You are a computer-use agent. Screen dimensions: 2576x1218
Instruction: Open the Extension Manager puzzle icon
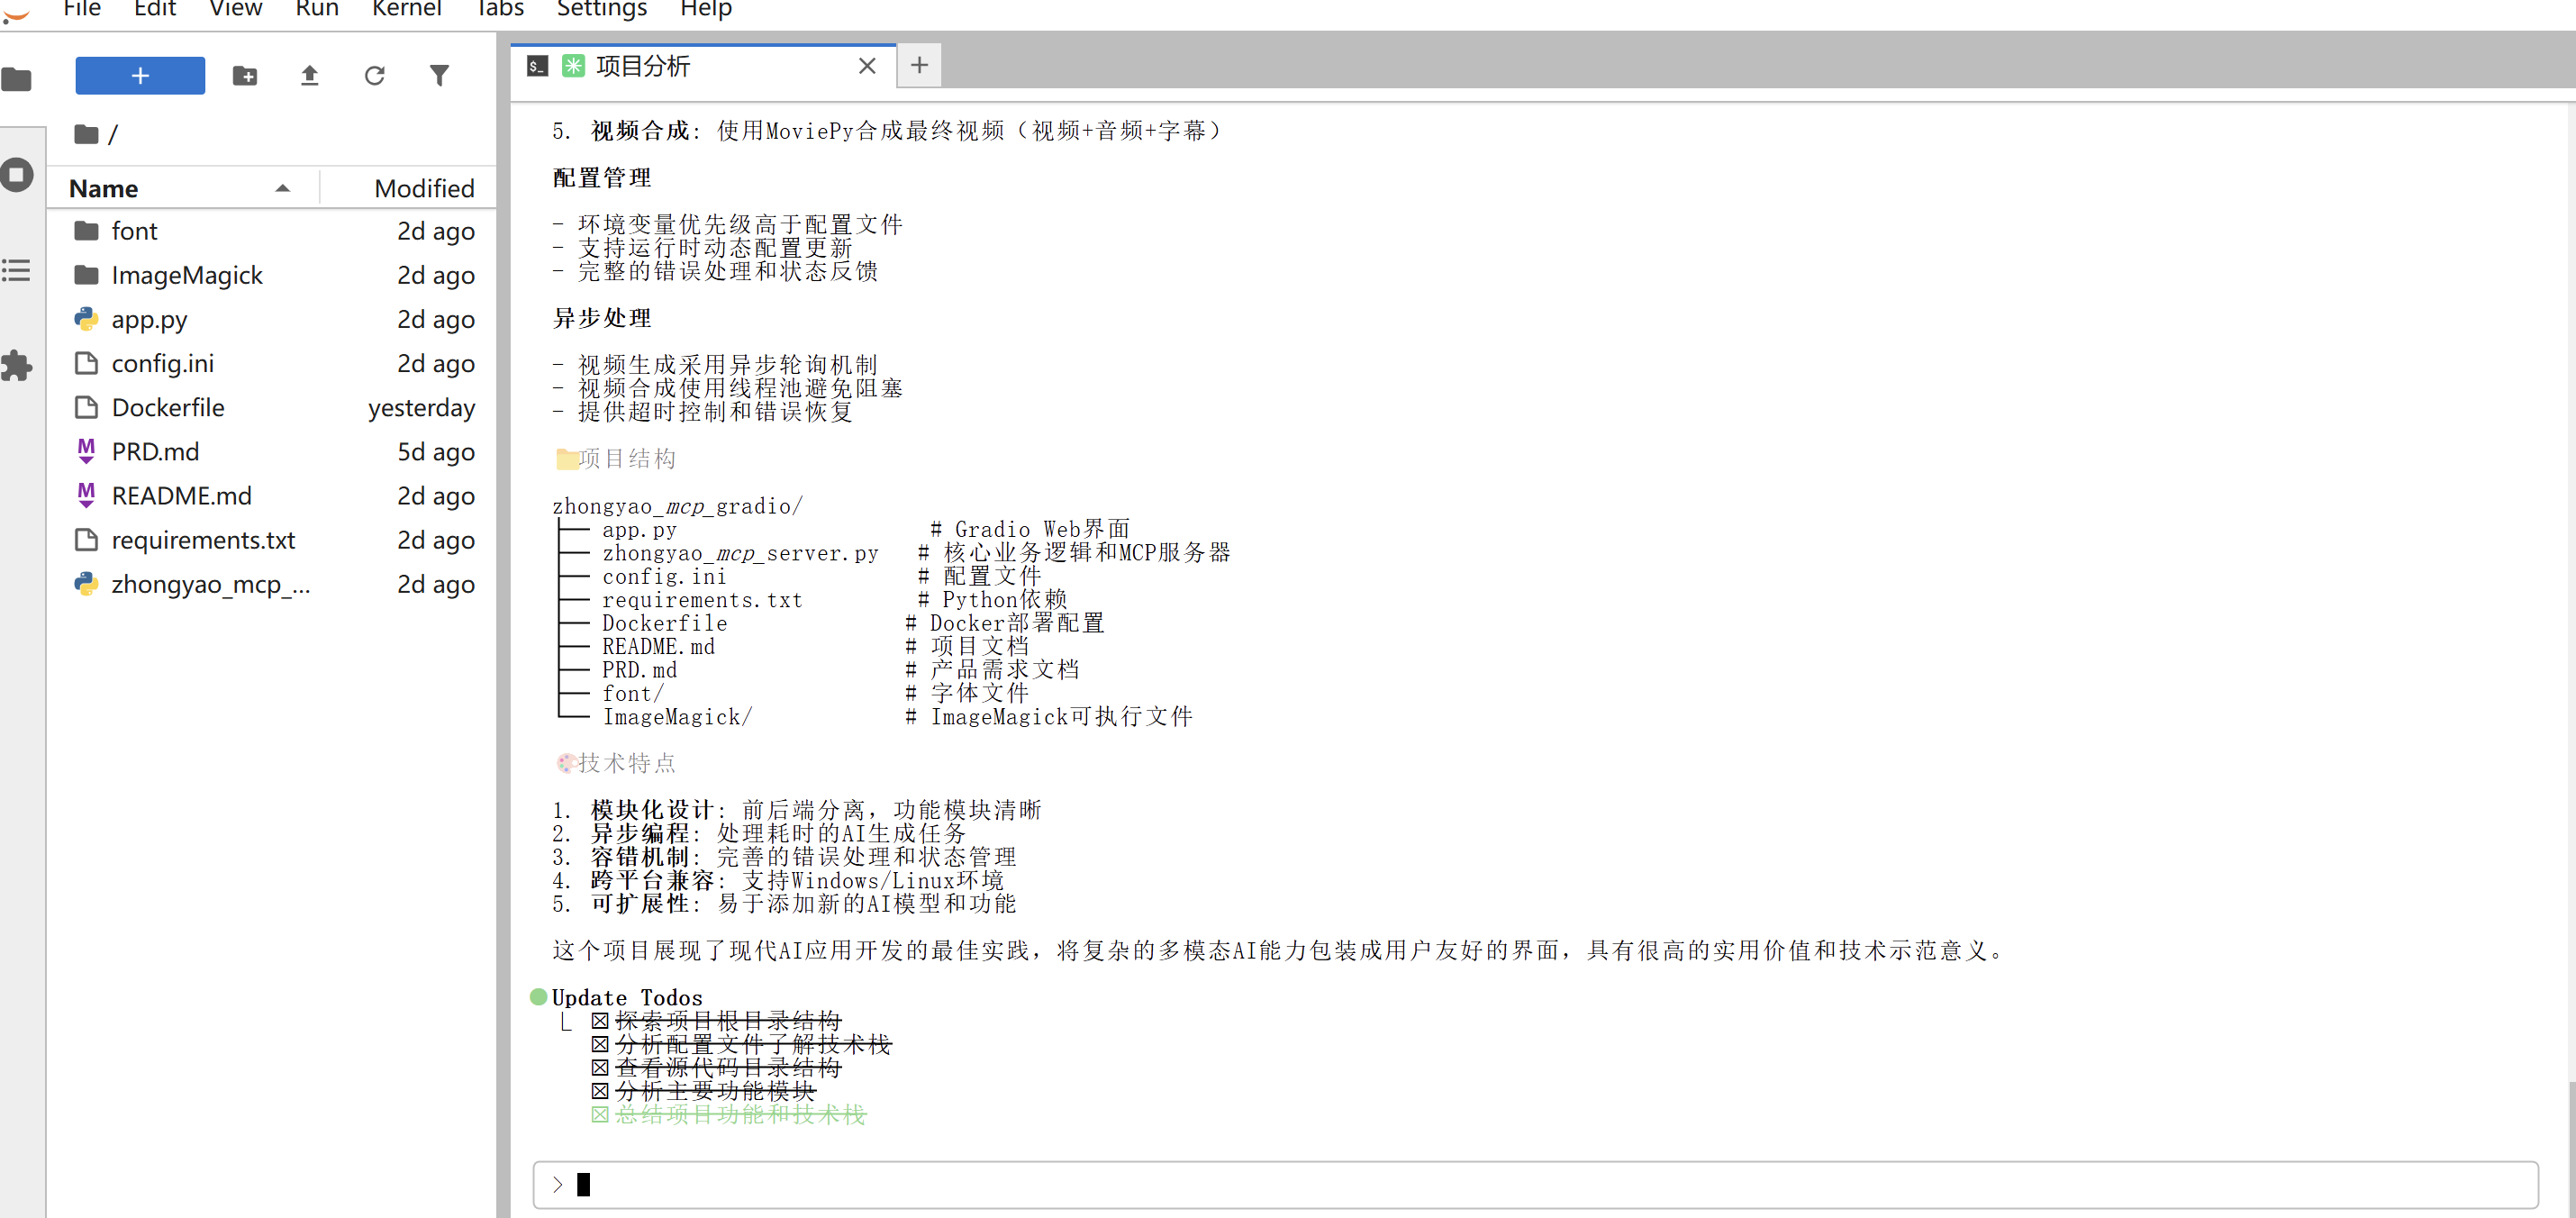click(x=17, y=366)
